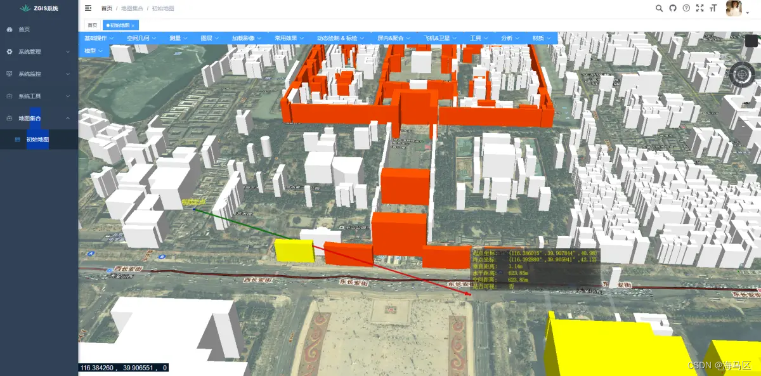Click 初始地图 in the breadcrumb
This screenshot has height=376, width=761.
point(163,8)
